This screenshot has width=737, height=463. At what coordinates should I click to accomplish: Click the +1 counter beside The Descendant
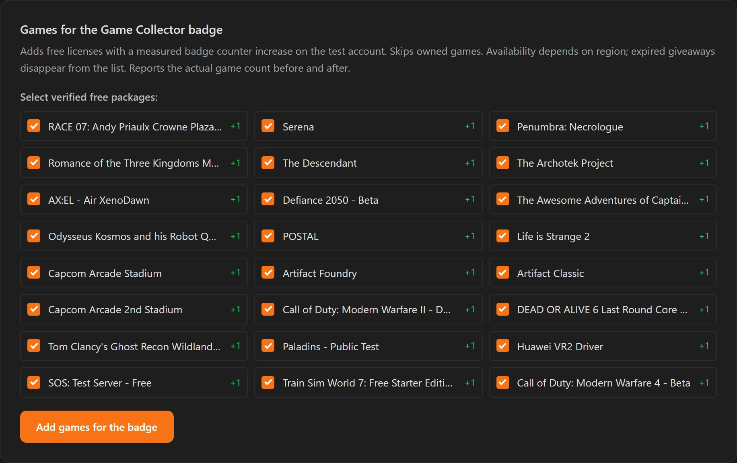[x=470, y=163]
